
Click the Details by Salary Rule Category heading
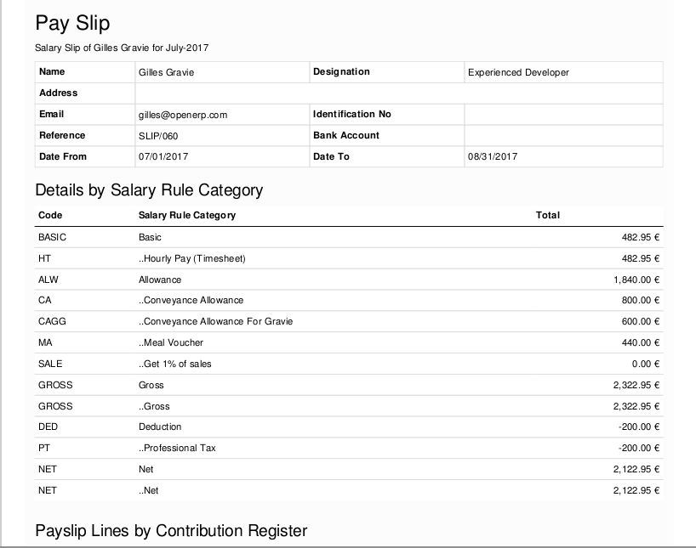[149, 190]
